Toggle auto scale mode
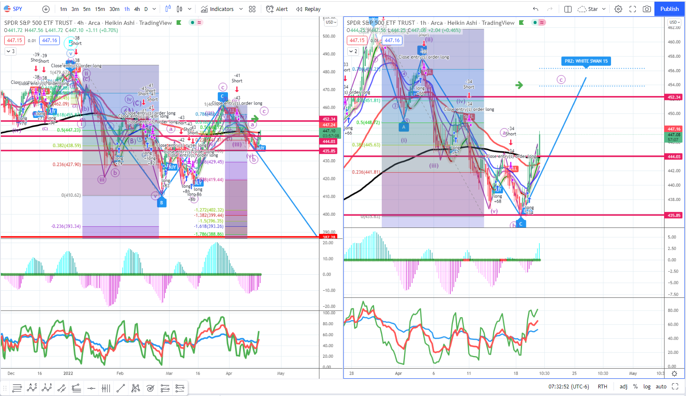This screenshot has height=396, width=686. pyautogui.click(x=661, y=387)
